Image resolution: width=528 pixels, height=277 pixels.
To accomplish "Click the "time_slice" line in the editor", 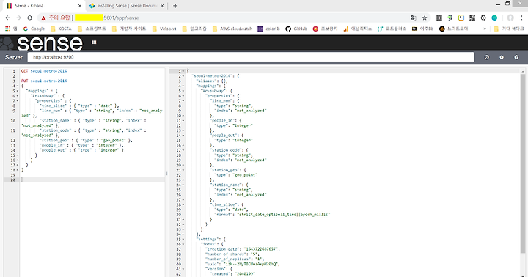I will [79, 106].
